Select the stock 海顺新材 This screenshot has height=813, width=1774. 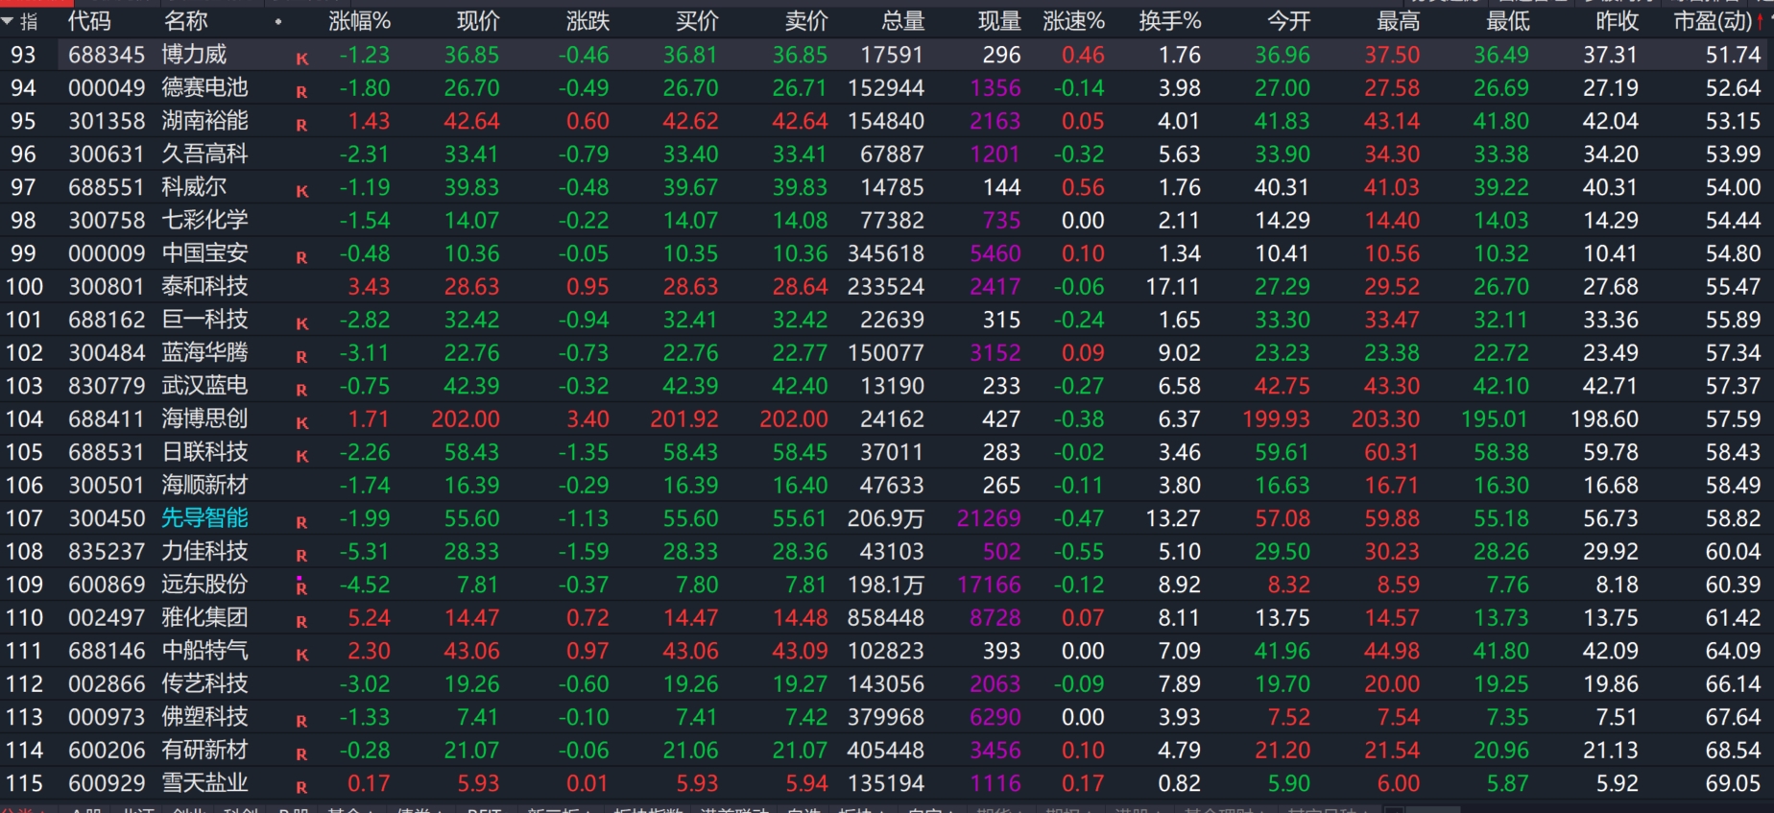(205, 486)
